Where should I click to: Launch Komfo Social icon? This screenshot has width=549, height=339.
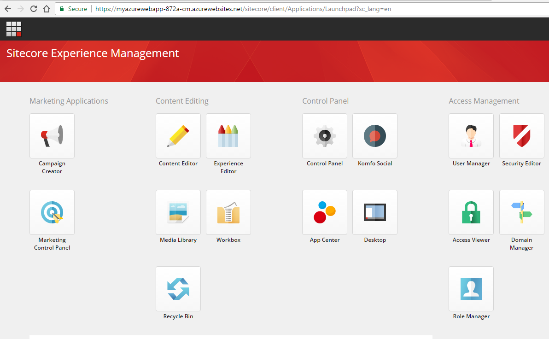coord(374,136)
